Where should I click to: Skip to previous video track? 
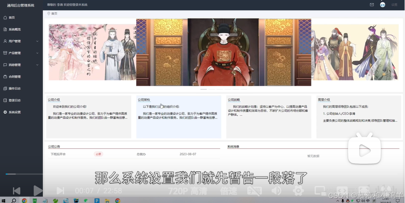pos(17,191)
